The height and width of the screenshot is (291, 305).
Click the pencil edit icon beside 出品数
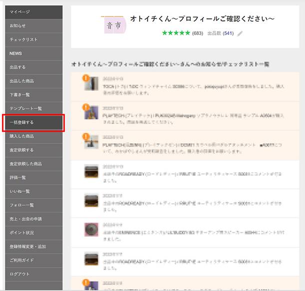pos(240,33)
